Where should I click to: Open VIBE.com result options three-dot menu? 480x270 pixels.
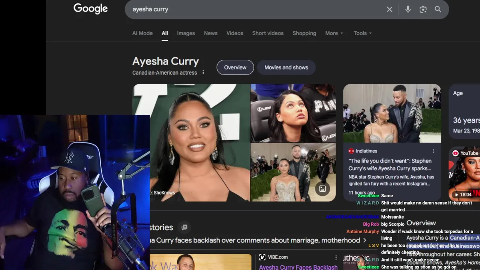(x=336, y=257)
